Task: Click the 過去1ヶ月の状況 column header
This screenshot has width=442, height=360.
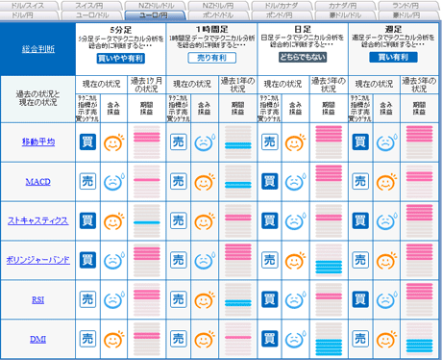Action: pos(146,85)
